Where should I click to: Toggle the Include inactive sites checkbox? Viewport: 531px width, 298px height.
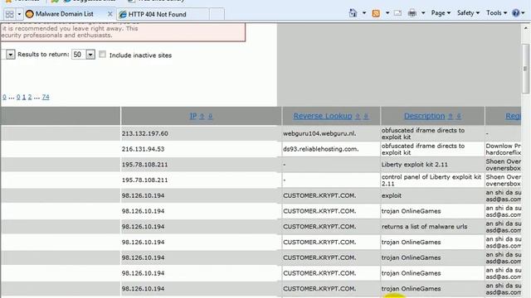point(102,55)
